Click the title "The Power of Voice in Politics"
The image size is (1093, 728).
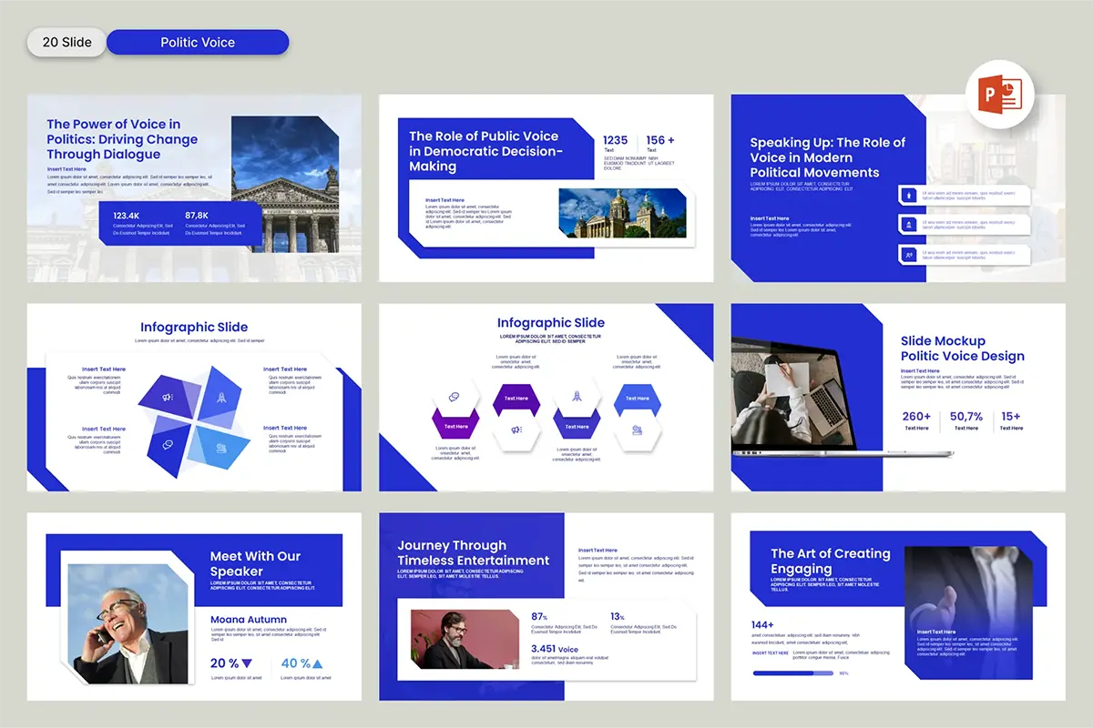click(x=122, y=139)
